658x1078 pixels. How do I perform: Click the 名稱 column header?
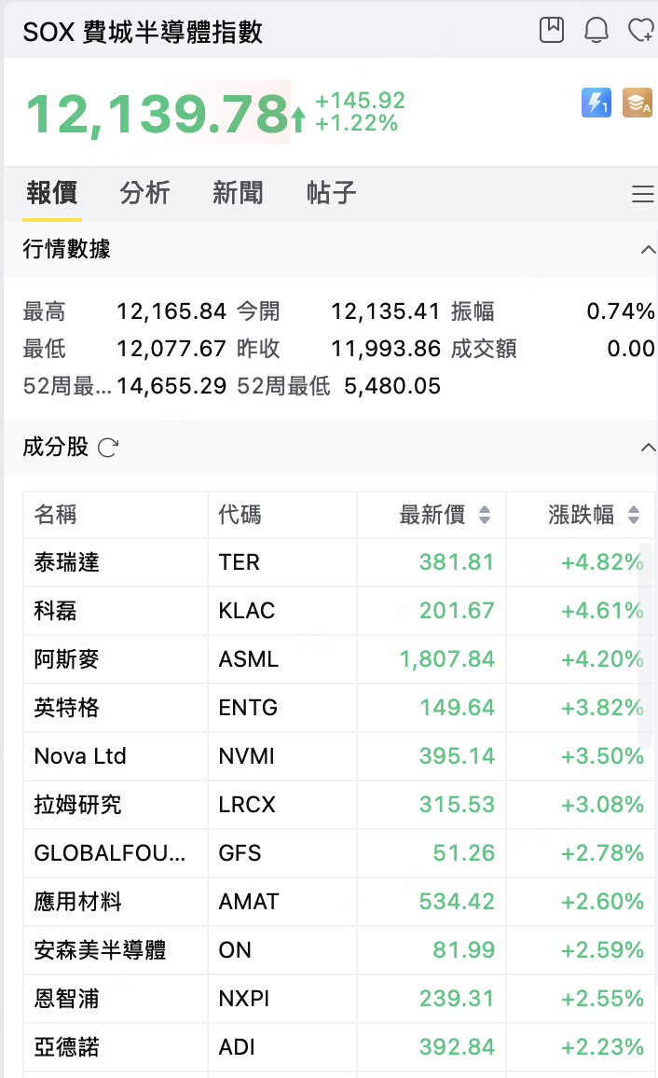click(x=56, y=514)
